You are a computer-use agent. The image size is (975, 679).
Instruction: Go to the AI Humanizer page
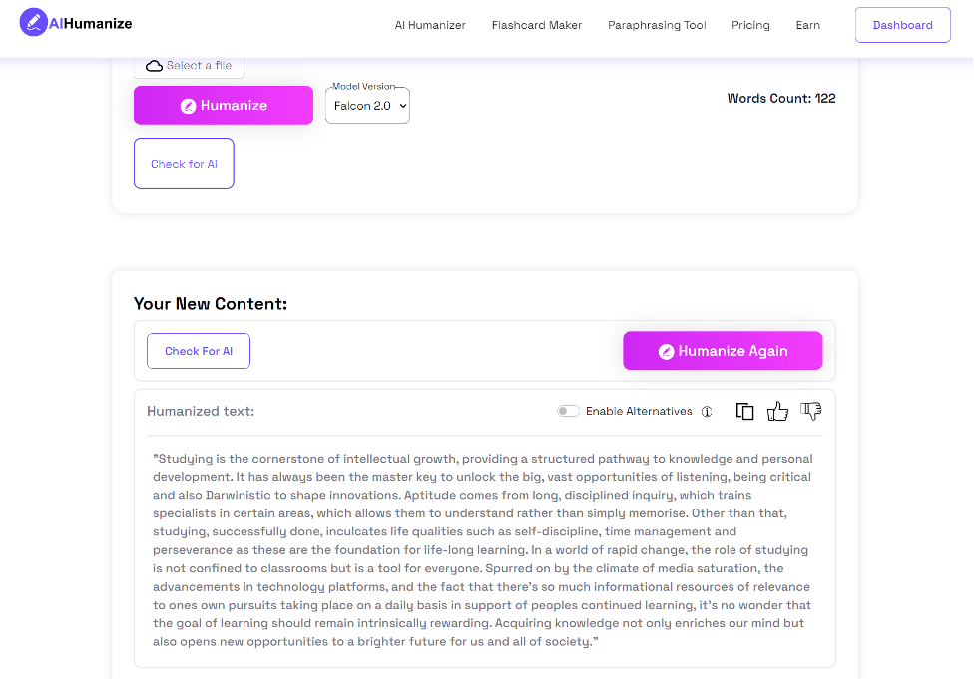(430, 25)
